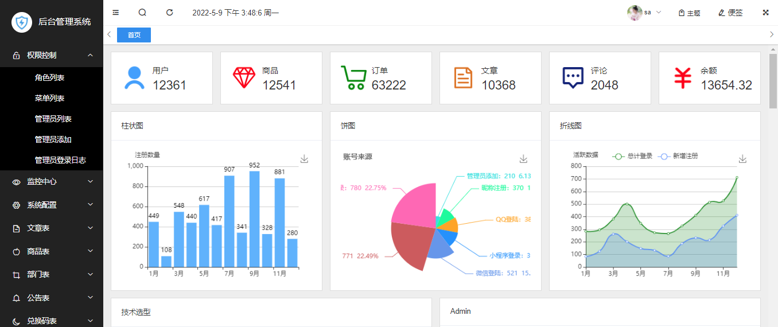Expand the 部门表 menu chevron
Screen dimensions: 778x327
pos(90,274)
